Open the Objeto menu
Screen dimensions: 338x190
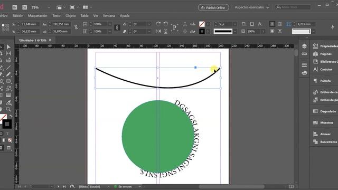tap(70, 15)
